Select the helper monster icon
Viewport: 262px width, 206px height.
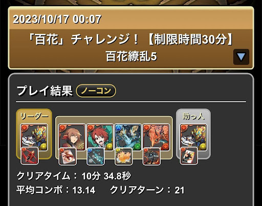[193, 138]
